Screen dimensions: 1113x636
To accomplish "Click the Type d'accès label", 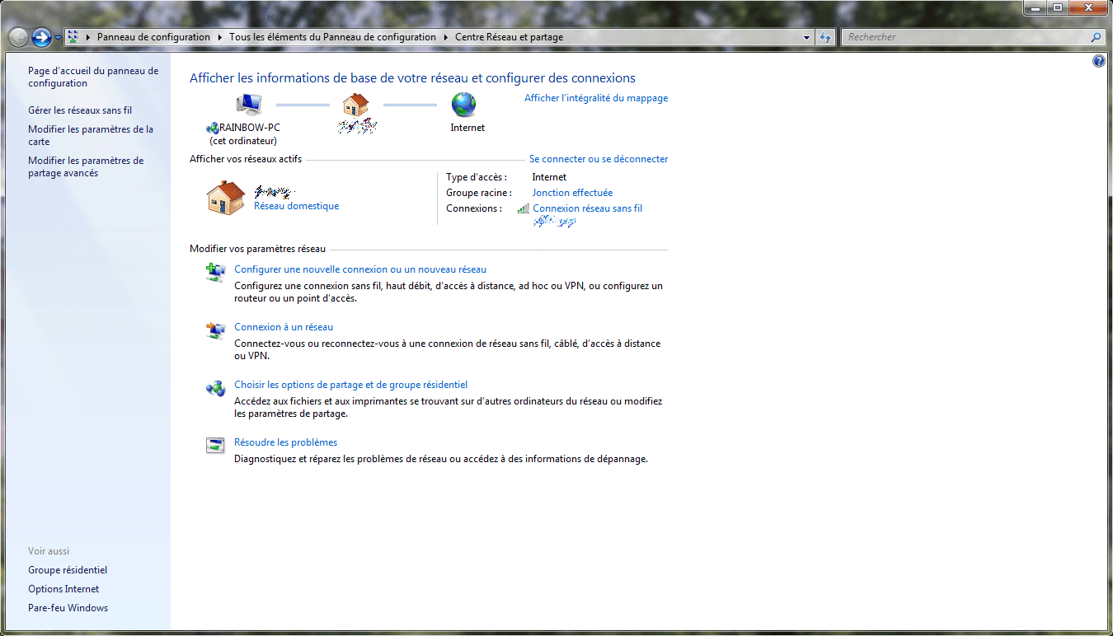I will 477,177.
